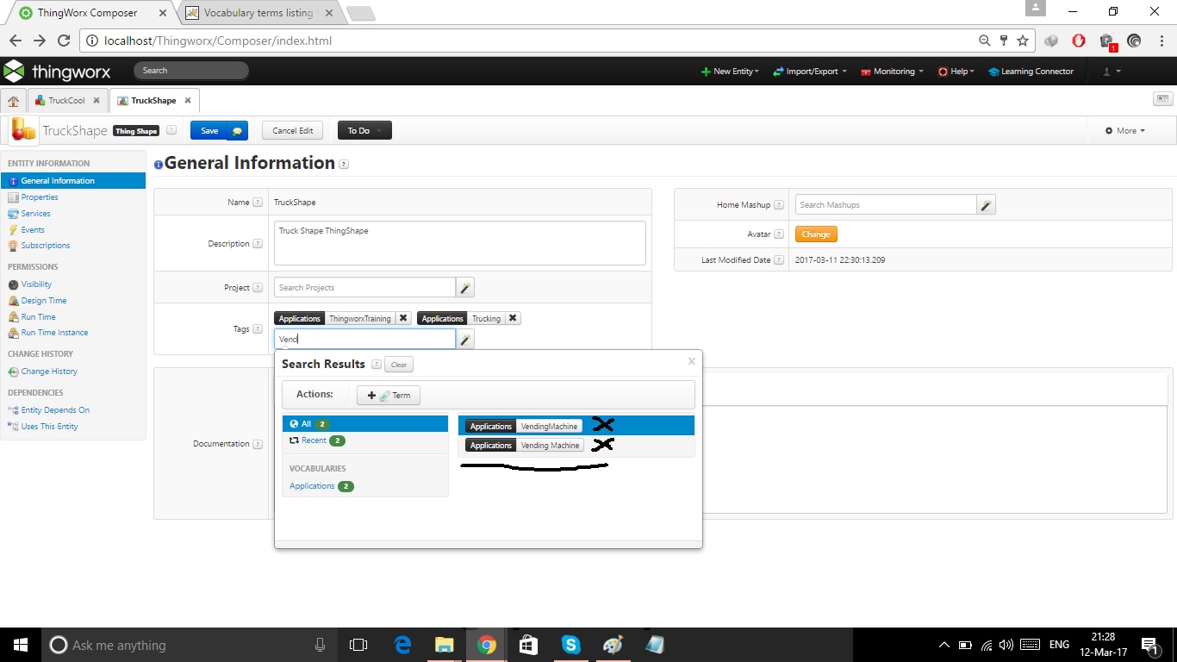The width and height of the screenshot is (1177, 662).
Task: Open Learning Connector
Action: click(1031, 72)
